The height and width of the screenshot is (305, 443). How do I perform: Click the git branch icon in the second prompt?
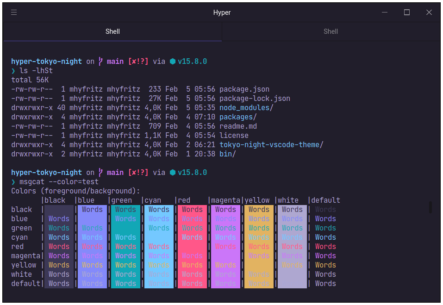pos(100,172)
